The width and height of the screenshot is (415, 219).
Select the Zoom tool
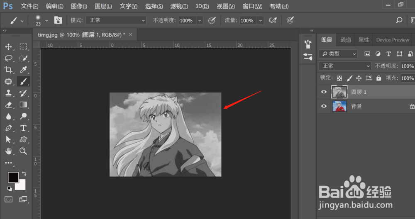[23, 151]
